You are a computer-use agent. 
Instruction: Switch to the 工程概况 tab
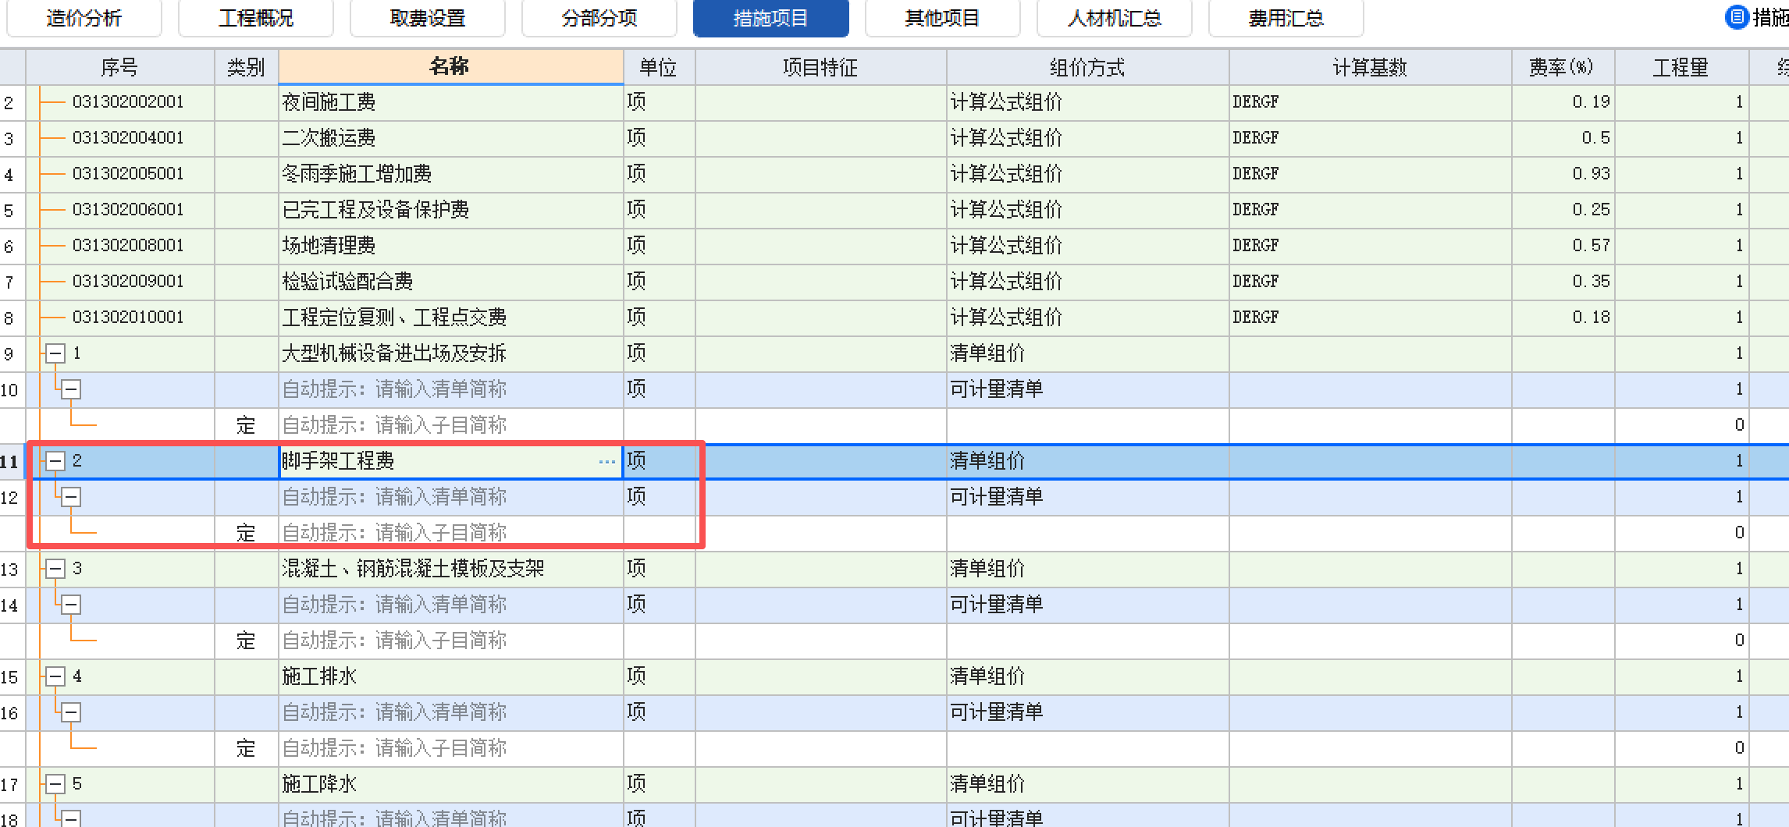255,18
